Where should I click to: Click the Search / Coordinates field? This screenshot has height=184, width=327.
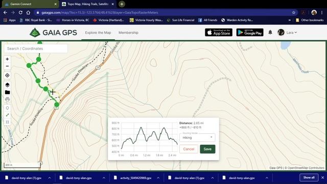click(x=36, y=49)
